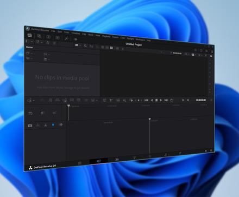Image resolution: width=239 pixels, height=197 pixels.
Task: Open the Clip menu
Action: coord(84,34)
